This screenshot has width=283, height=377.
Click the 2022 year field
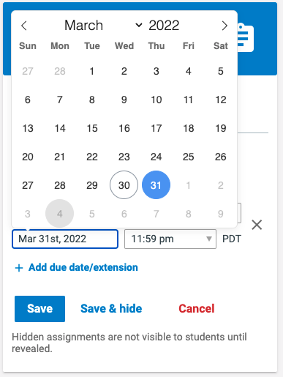pos(164,26)
